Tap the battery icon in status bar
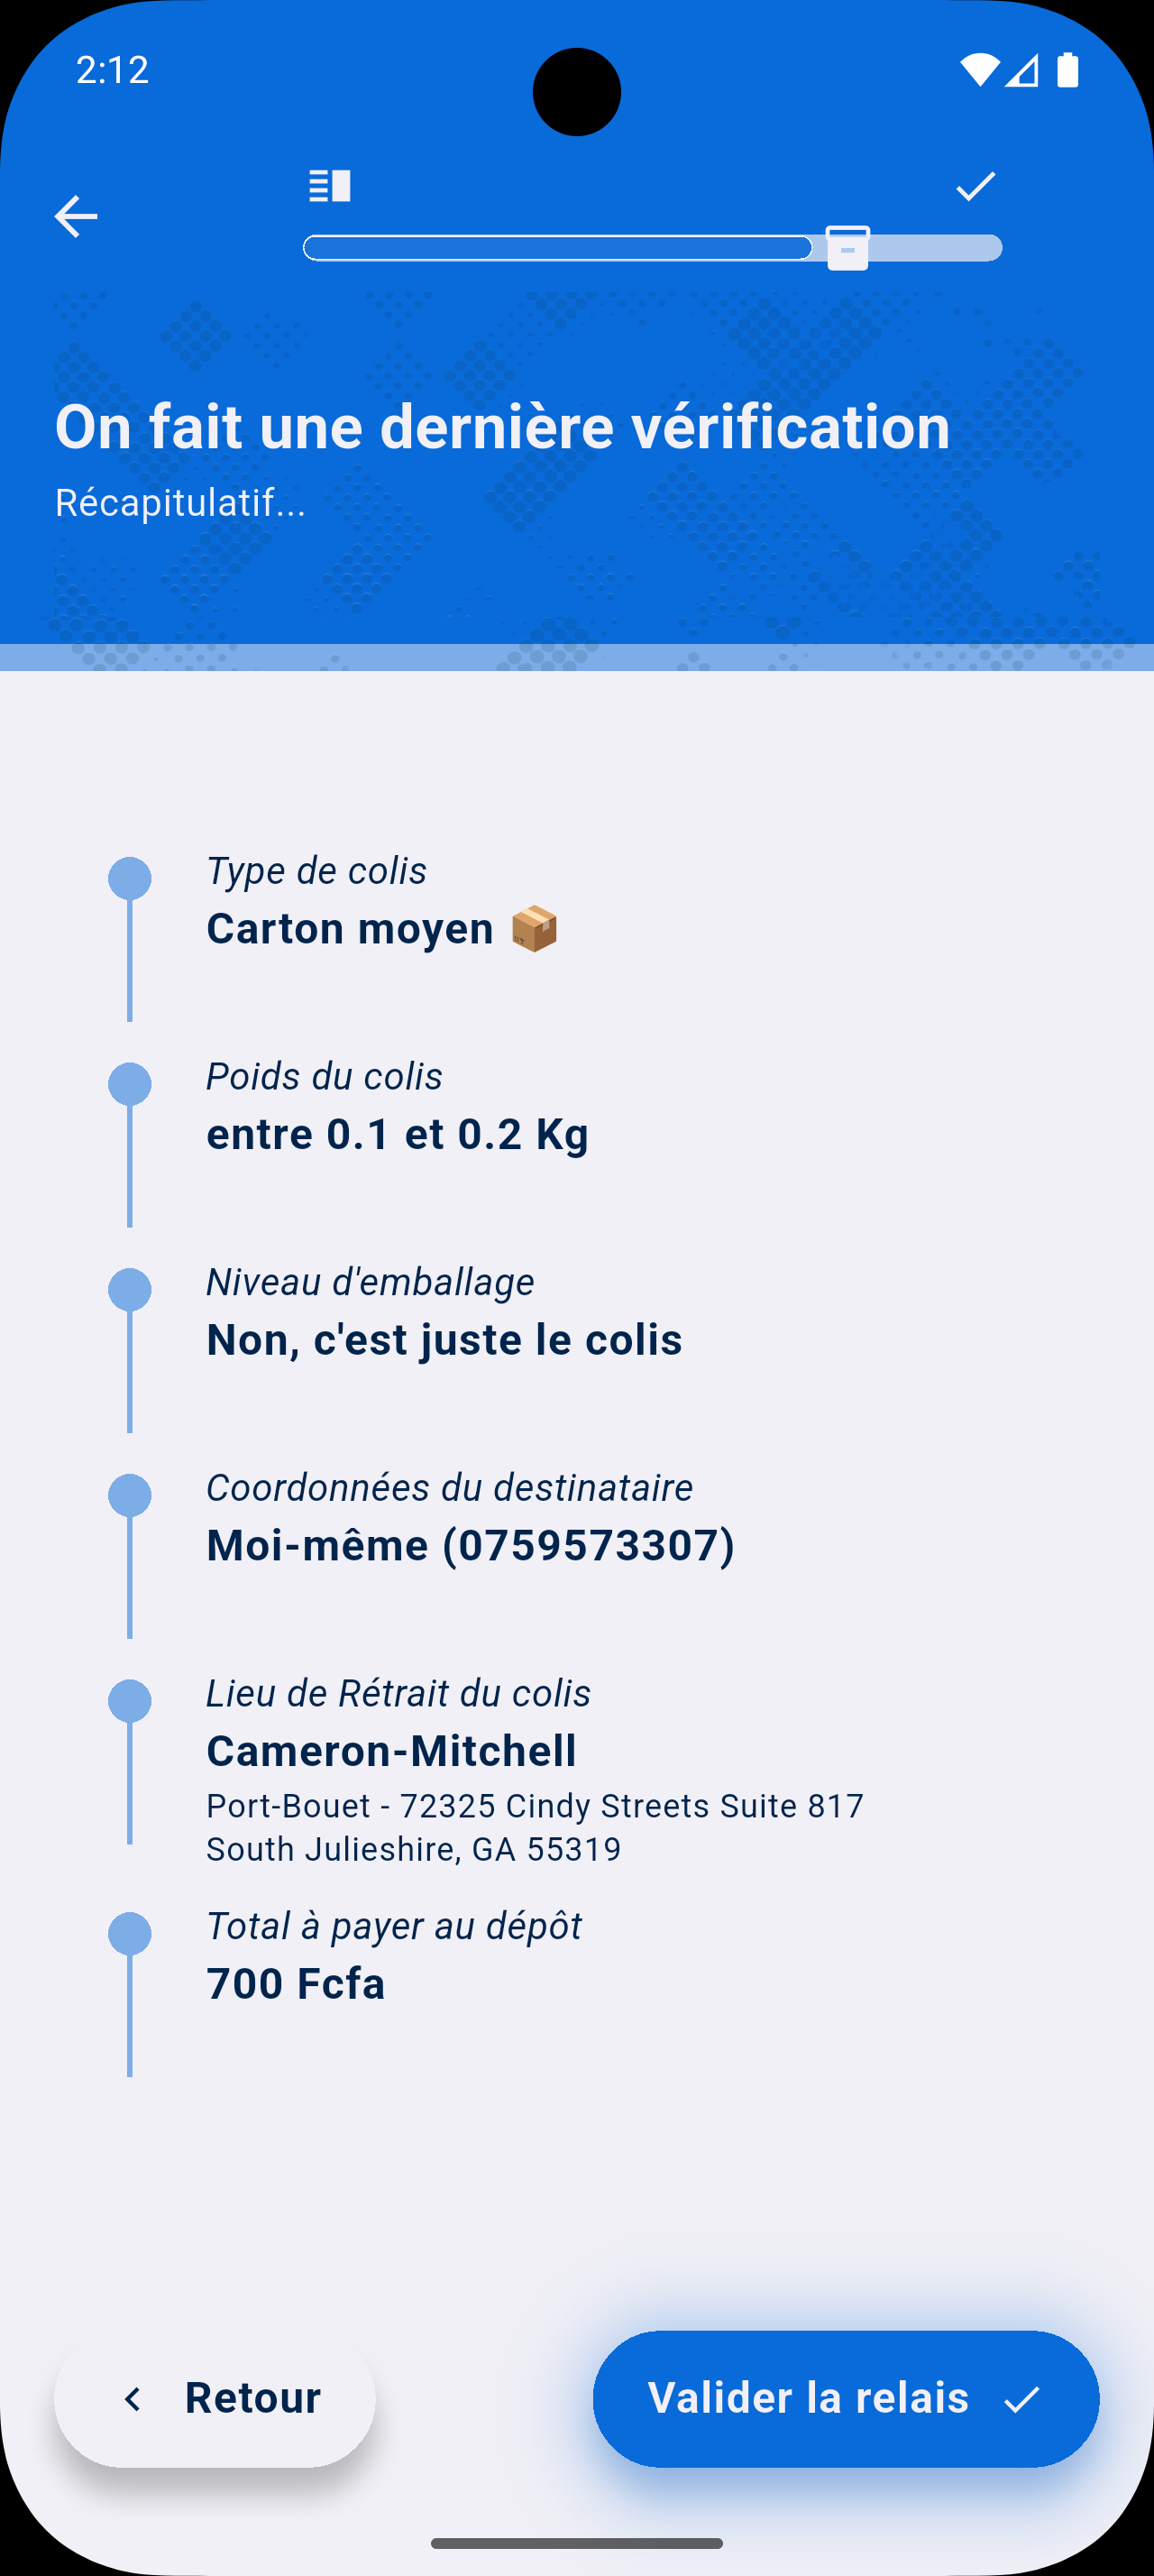The height and width of the screenshot is (2576, 1154). pos(1067,70)
